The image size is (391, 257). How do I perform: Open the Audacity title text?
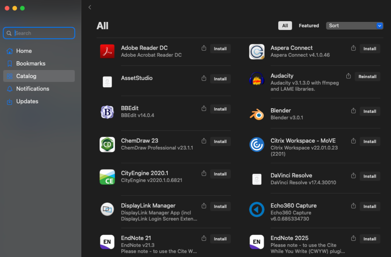pos(282,76)
